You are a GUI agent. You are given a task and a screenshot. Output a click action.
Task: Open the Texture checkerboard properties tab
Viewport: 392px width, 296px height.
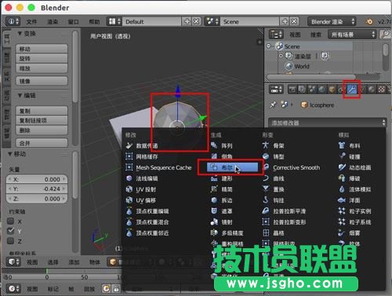(x=382, y=89)
